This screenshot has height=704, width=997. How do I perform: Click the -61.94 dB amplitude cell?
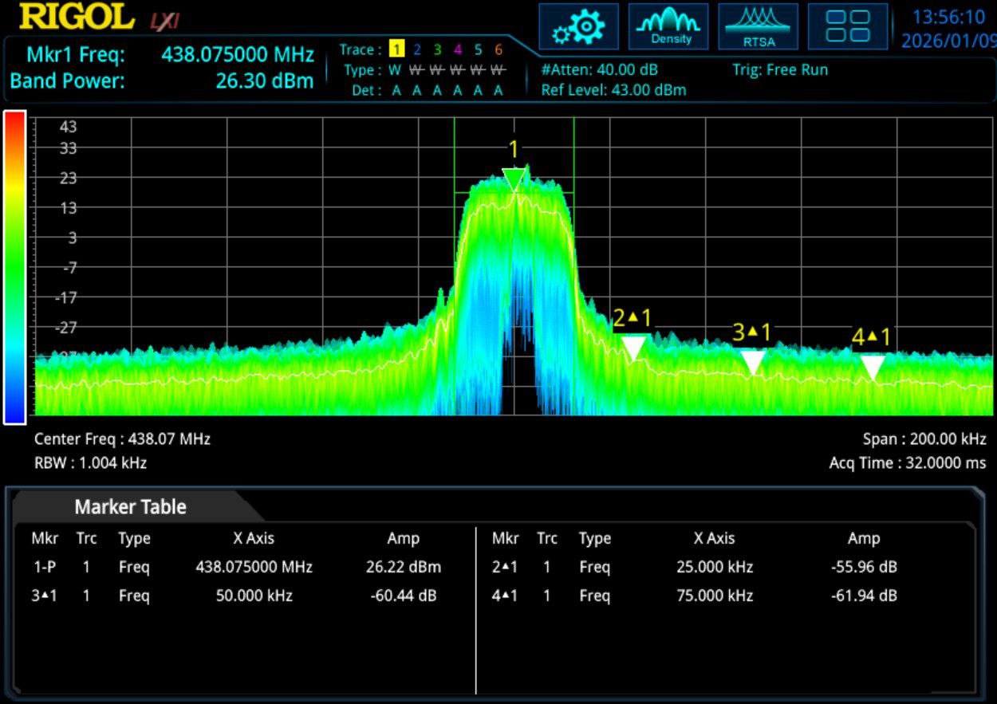[x=864, y=596]
